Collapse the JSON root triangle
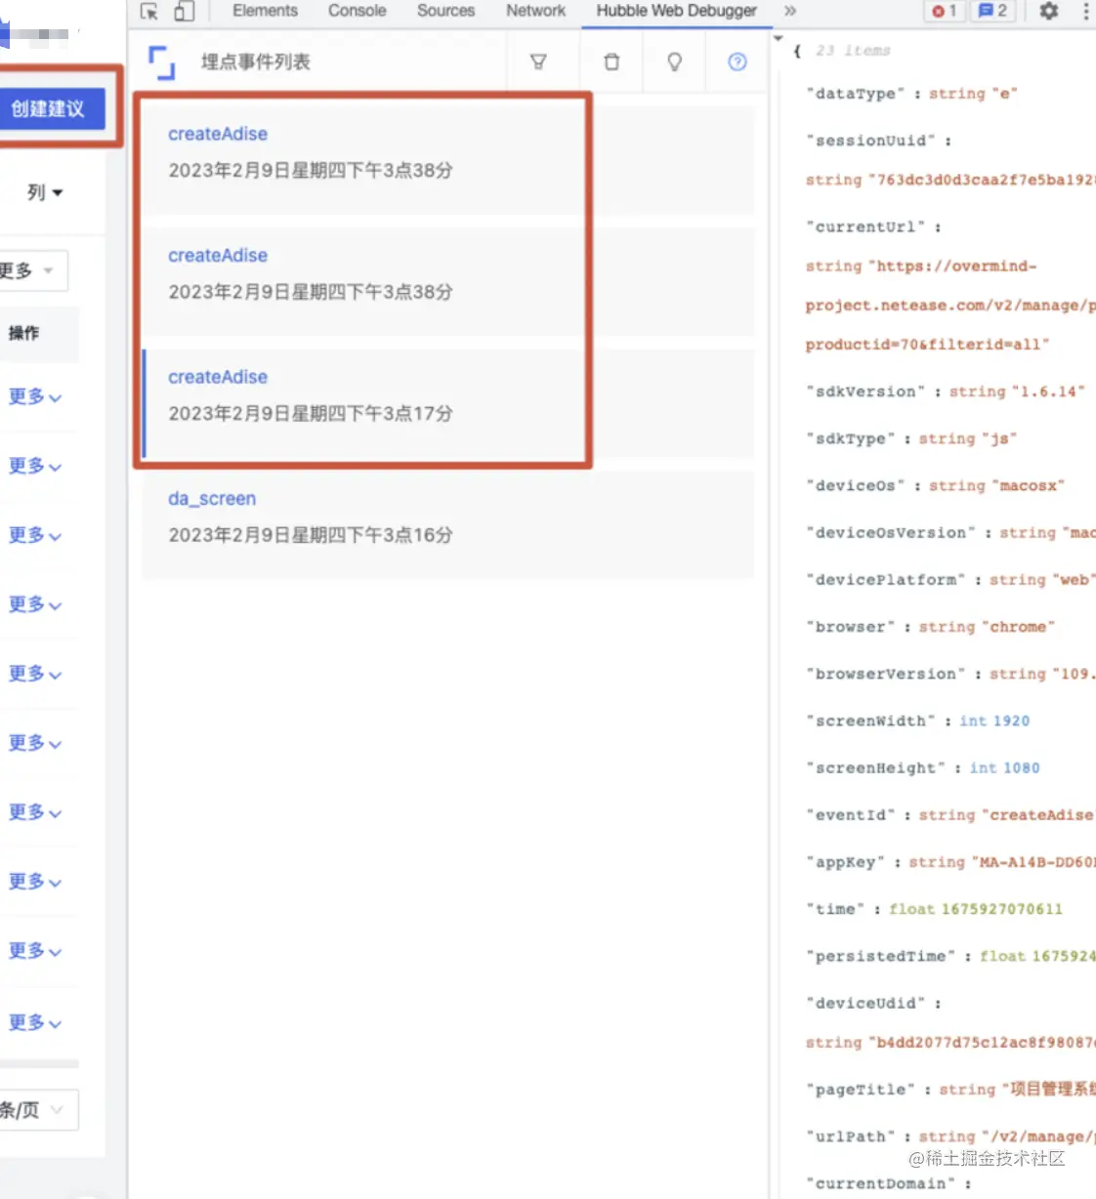The image size is (1096, 1199). (x=779, y=39)
